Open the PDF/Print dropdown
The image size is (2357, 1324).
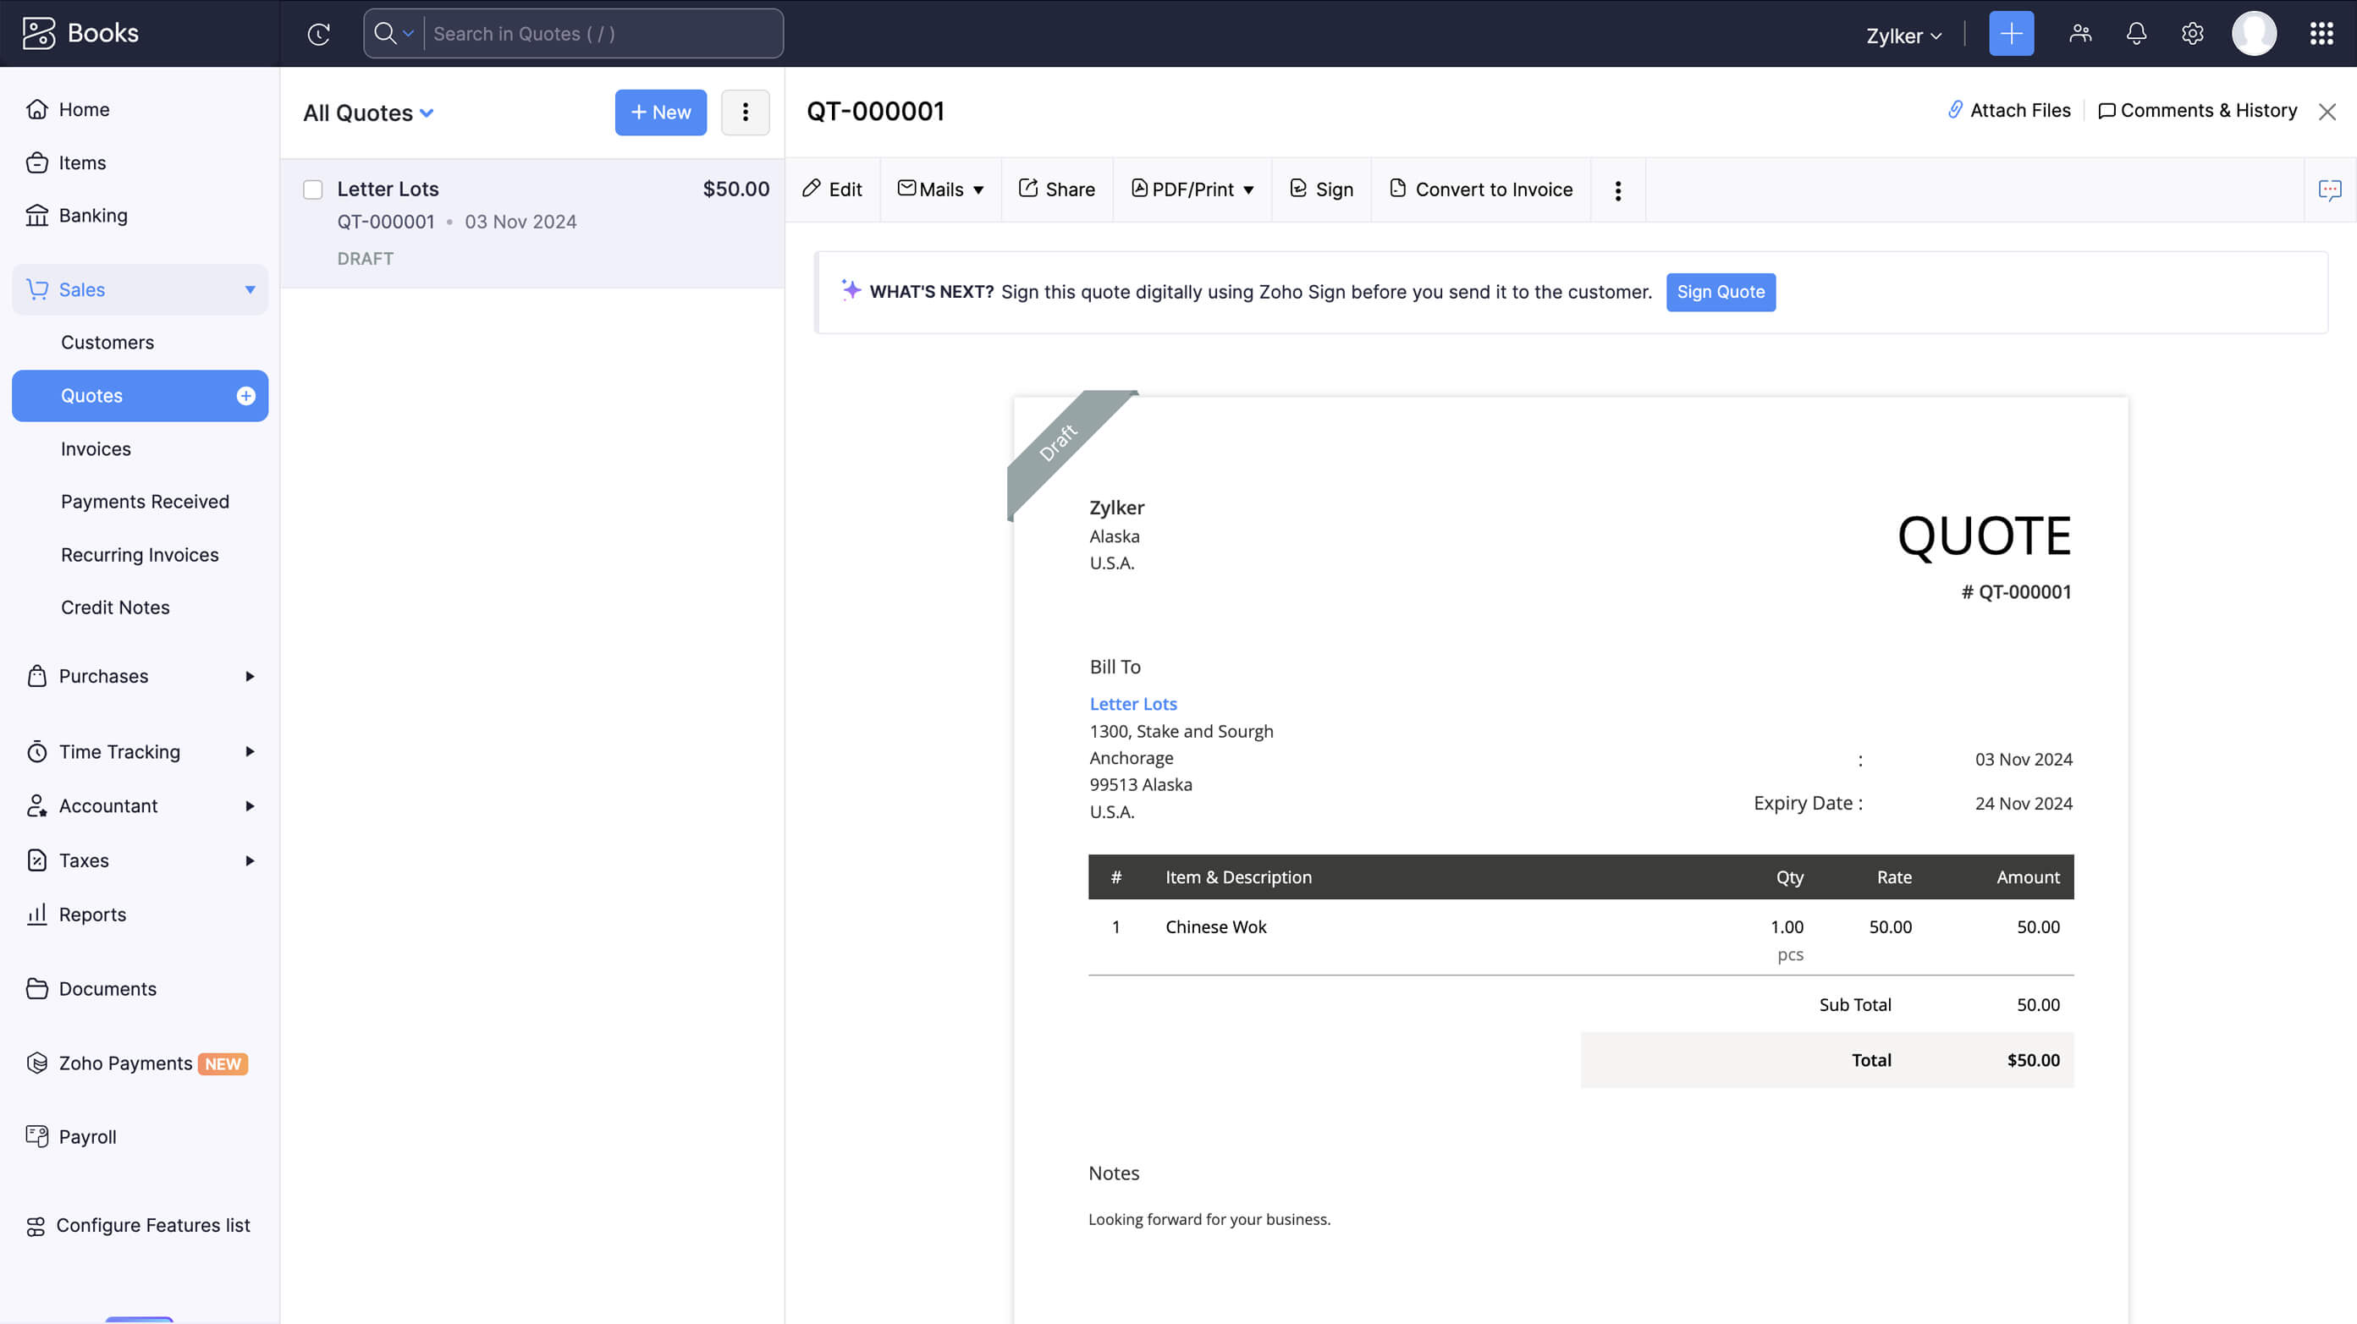[x=1192, y=190]
